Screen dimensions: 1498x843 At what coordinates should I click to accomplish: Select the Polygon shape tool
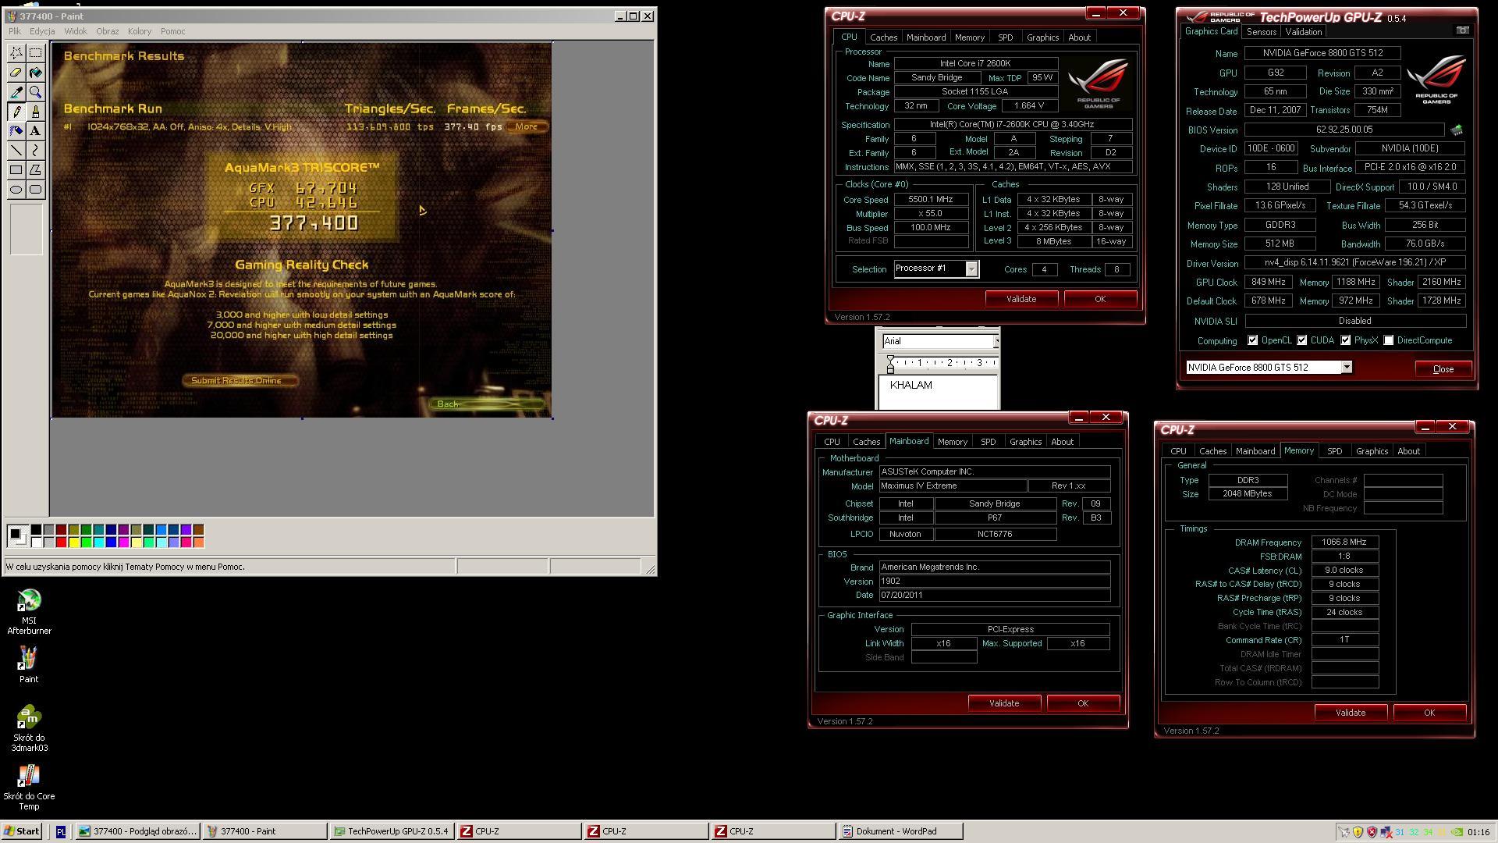(x=36, y=170)
